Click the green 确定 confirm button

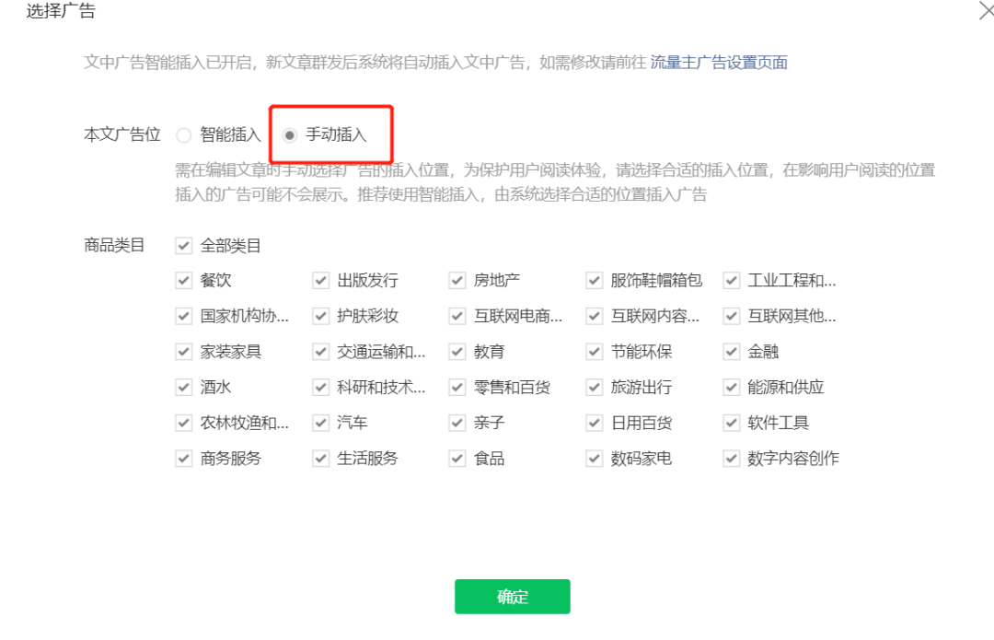pyautogui.click(x=512, y=596)
